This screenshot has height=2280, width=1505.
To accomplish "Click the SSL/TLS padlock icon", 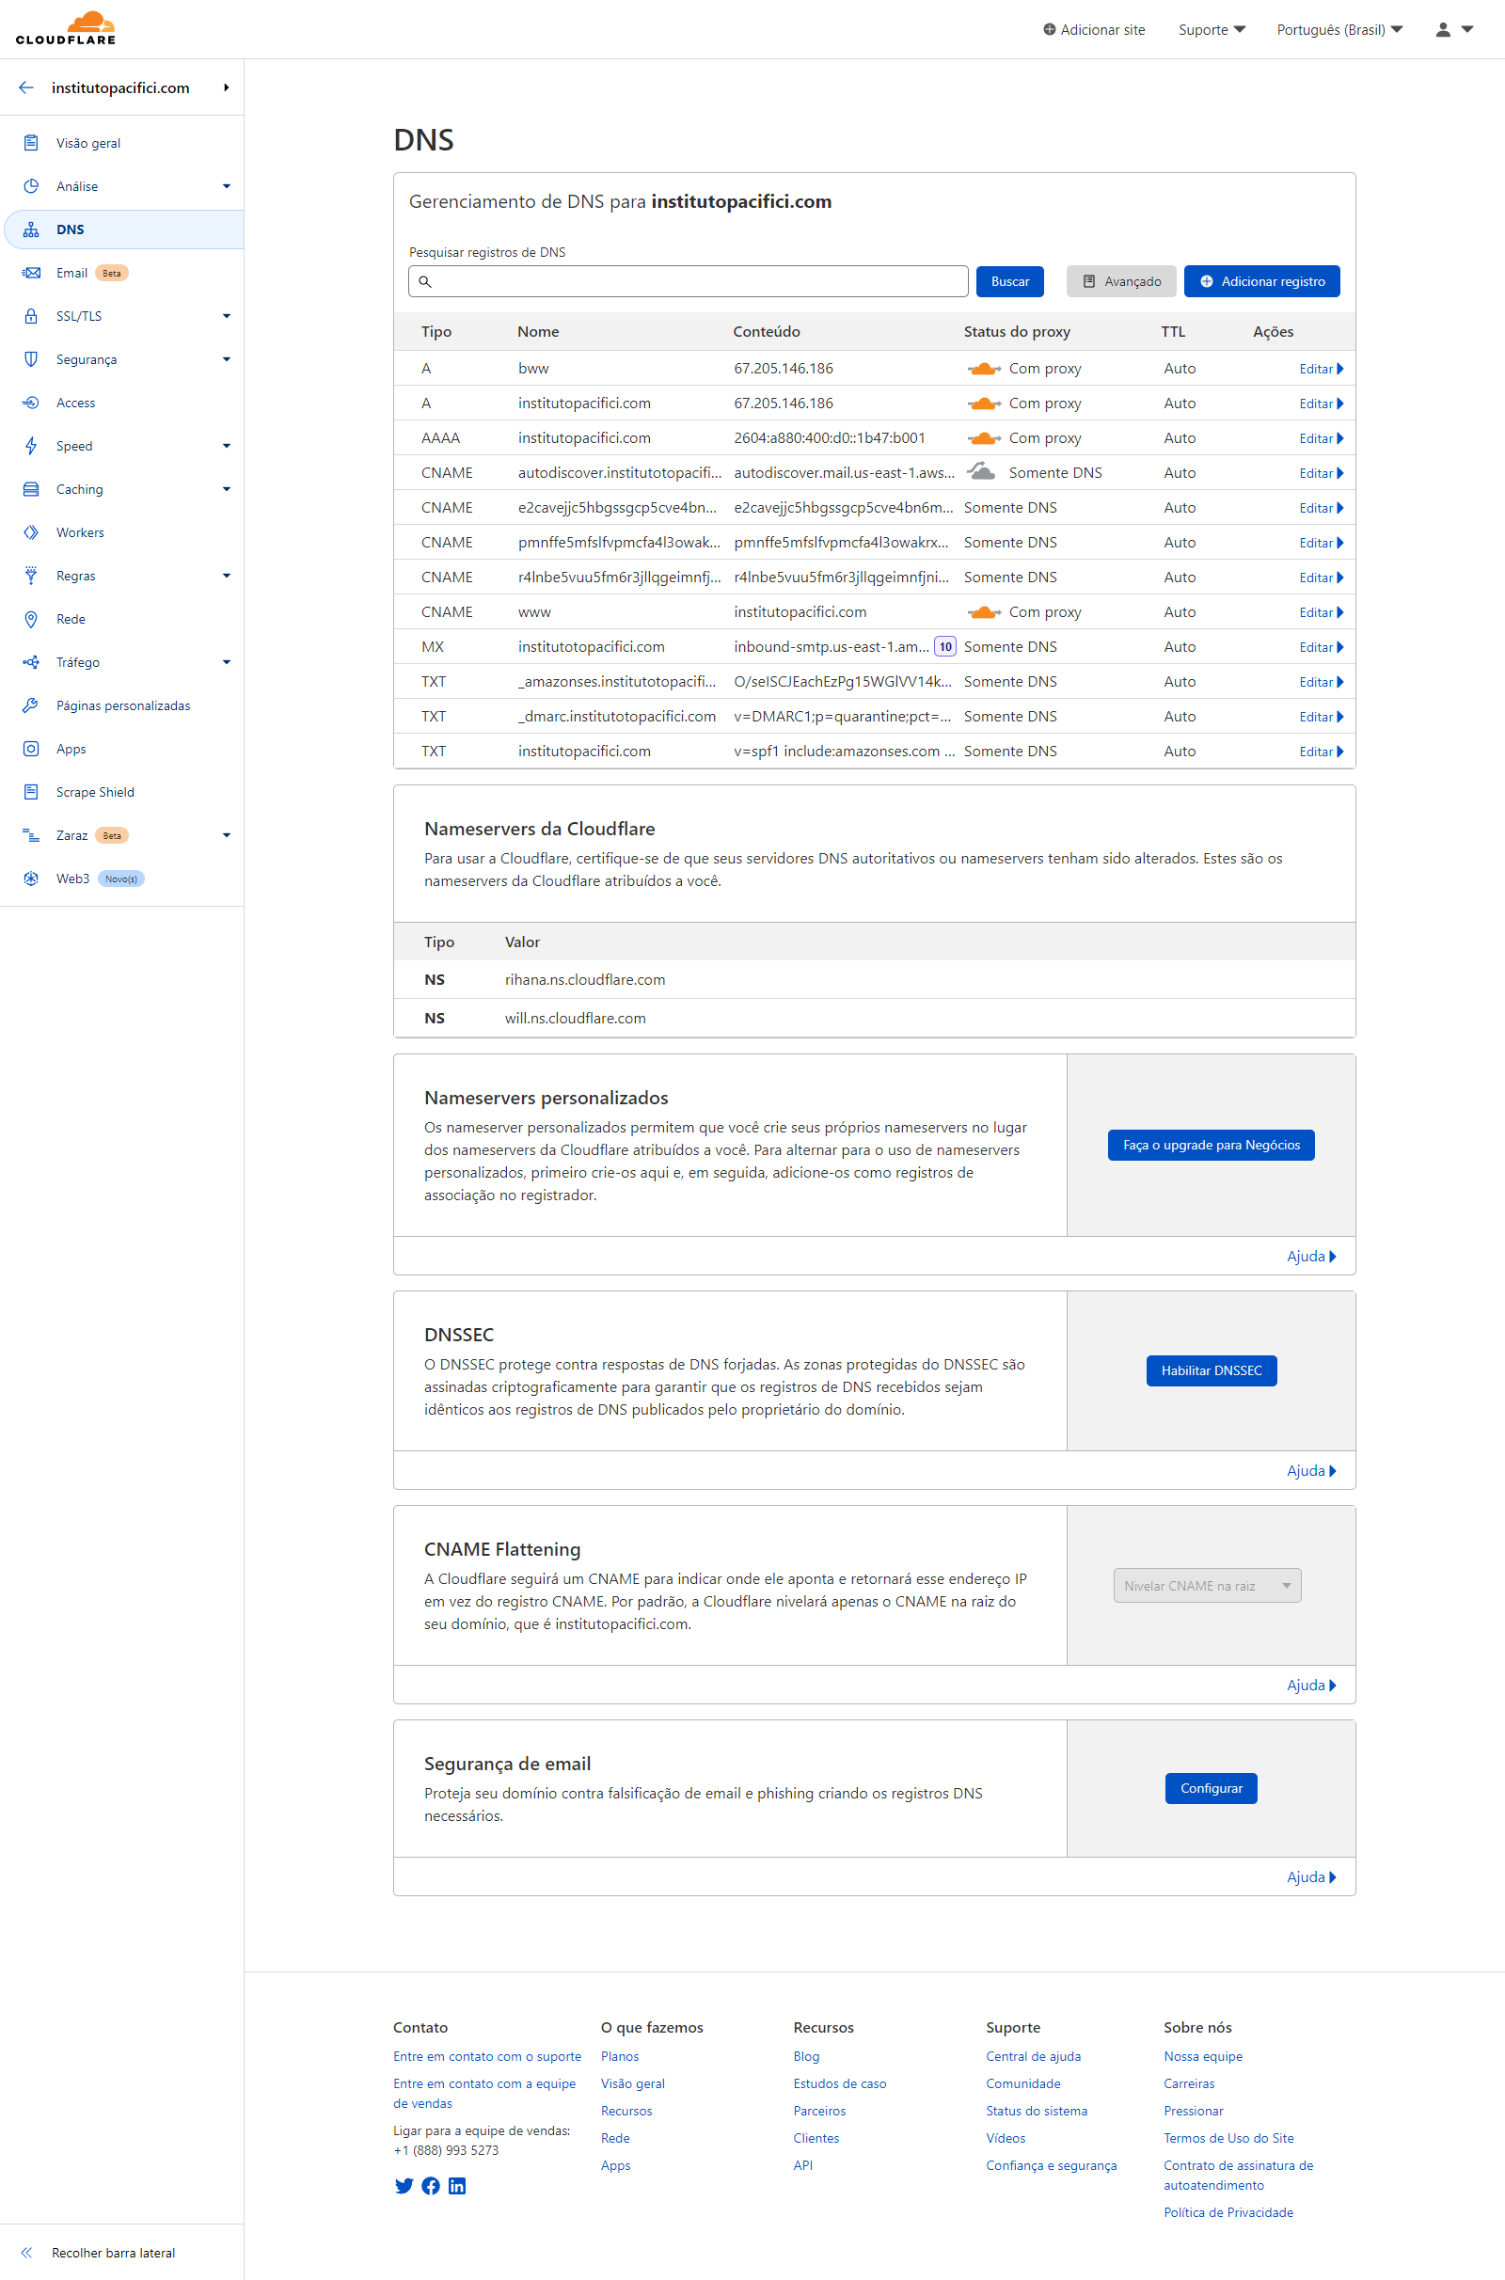I will tap(31, 316).
